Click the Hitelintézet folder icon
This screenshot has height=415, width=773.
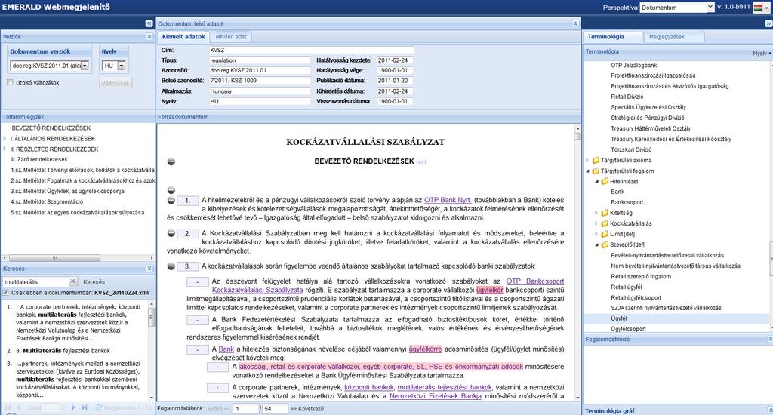pos(605,181)
